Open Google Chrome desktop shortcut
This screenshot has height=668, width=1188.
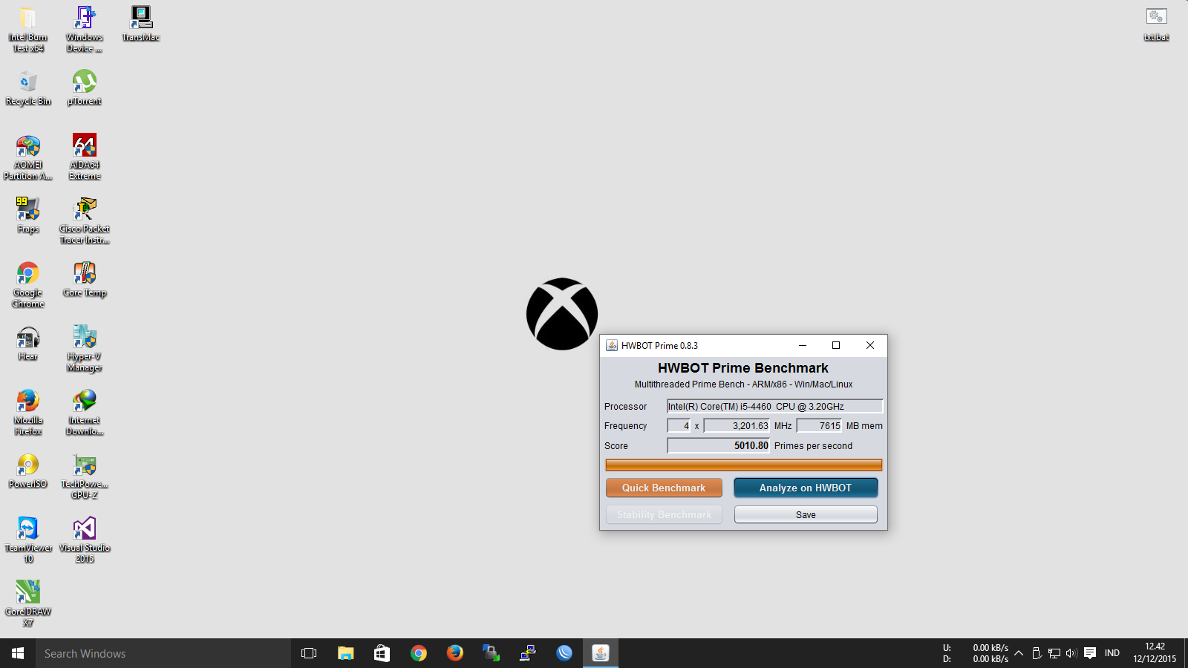[28, 285]
